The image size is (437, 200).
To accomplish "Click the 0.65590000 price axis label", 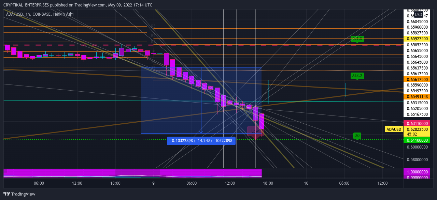I will [x=417, y=85].
